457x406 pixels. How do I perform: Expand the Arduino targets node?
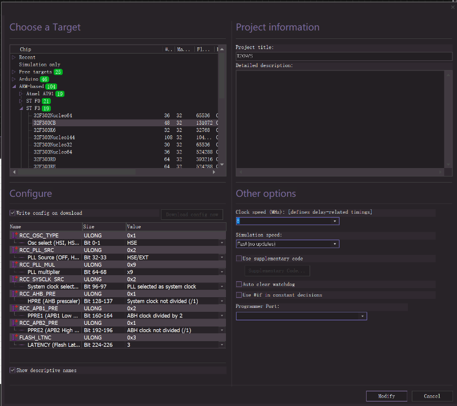click(14, 79)
